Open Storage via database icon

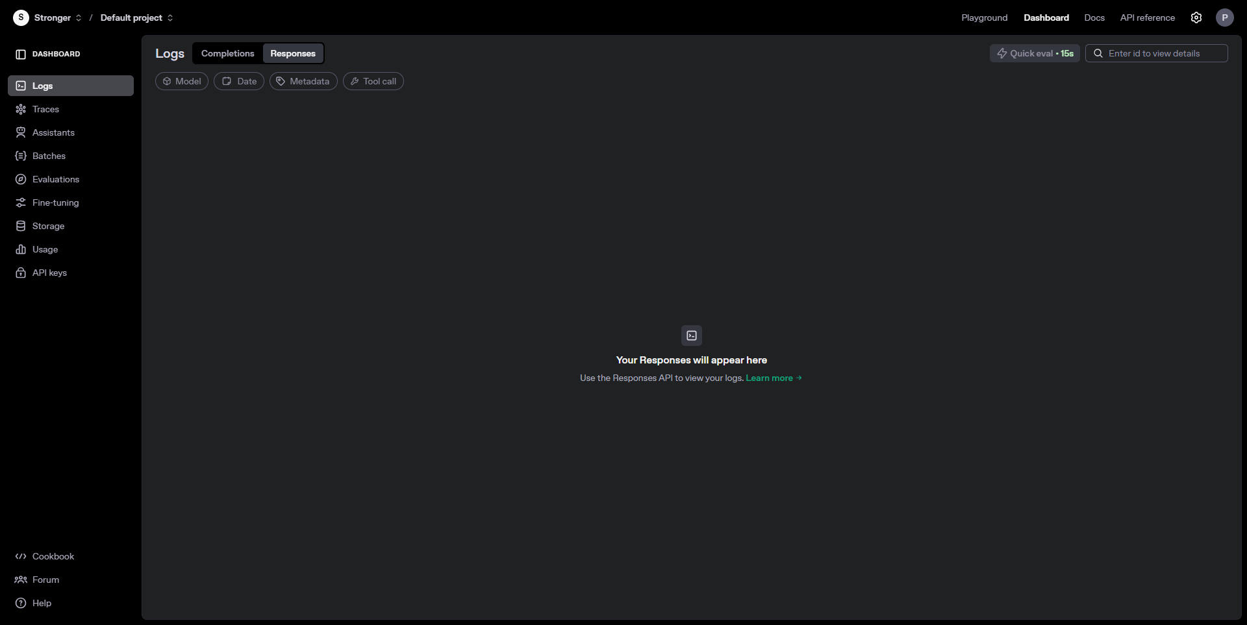(21, 226)
